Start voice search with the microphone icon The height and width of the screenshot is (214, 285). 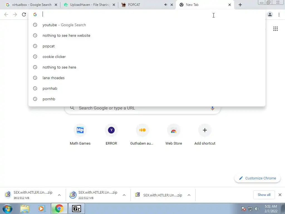coord(212,108)
